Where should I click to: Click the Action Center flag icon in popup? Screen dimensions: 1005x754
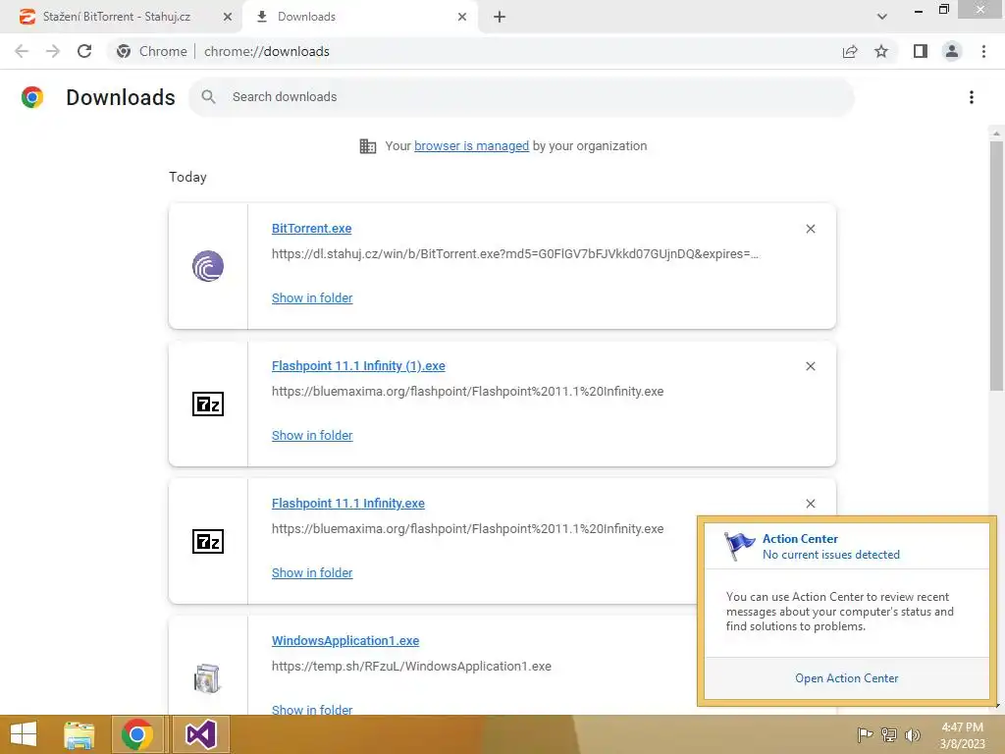(739, 546)
